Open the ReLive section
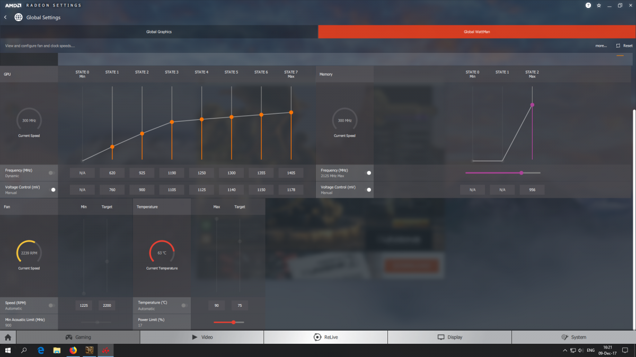This screenshot has width=636, height=357. [325, 337]
